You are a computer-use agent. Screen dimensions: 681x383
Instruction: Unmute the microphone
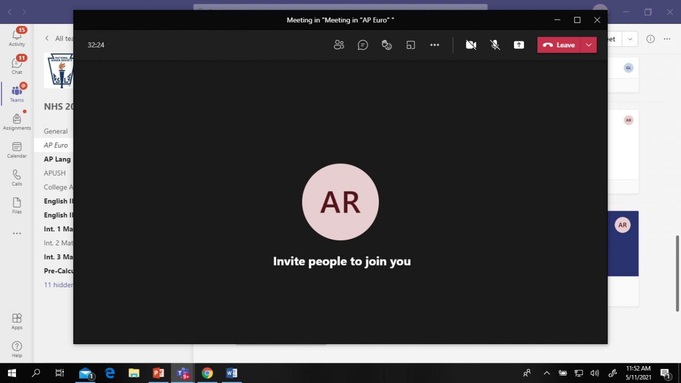pos(495,45)
